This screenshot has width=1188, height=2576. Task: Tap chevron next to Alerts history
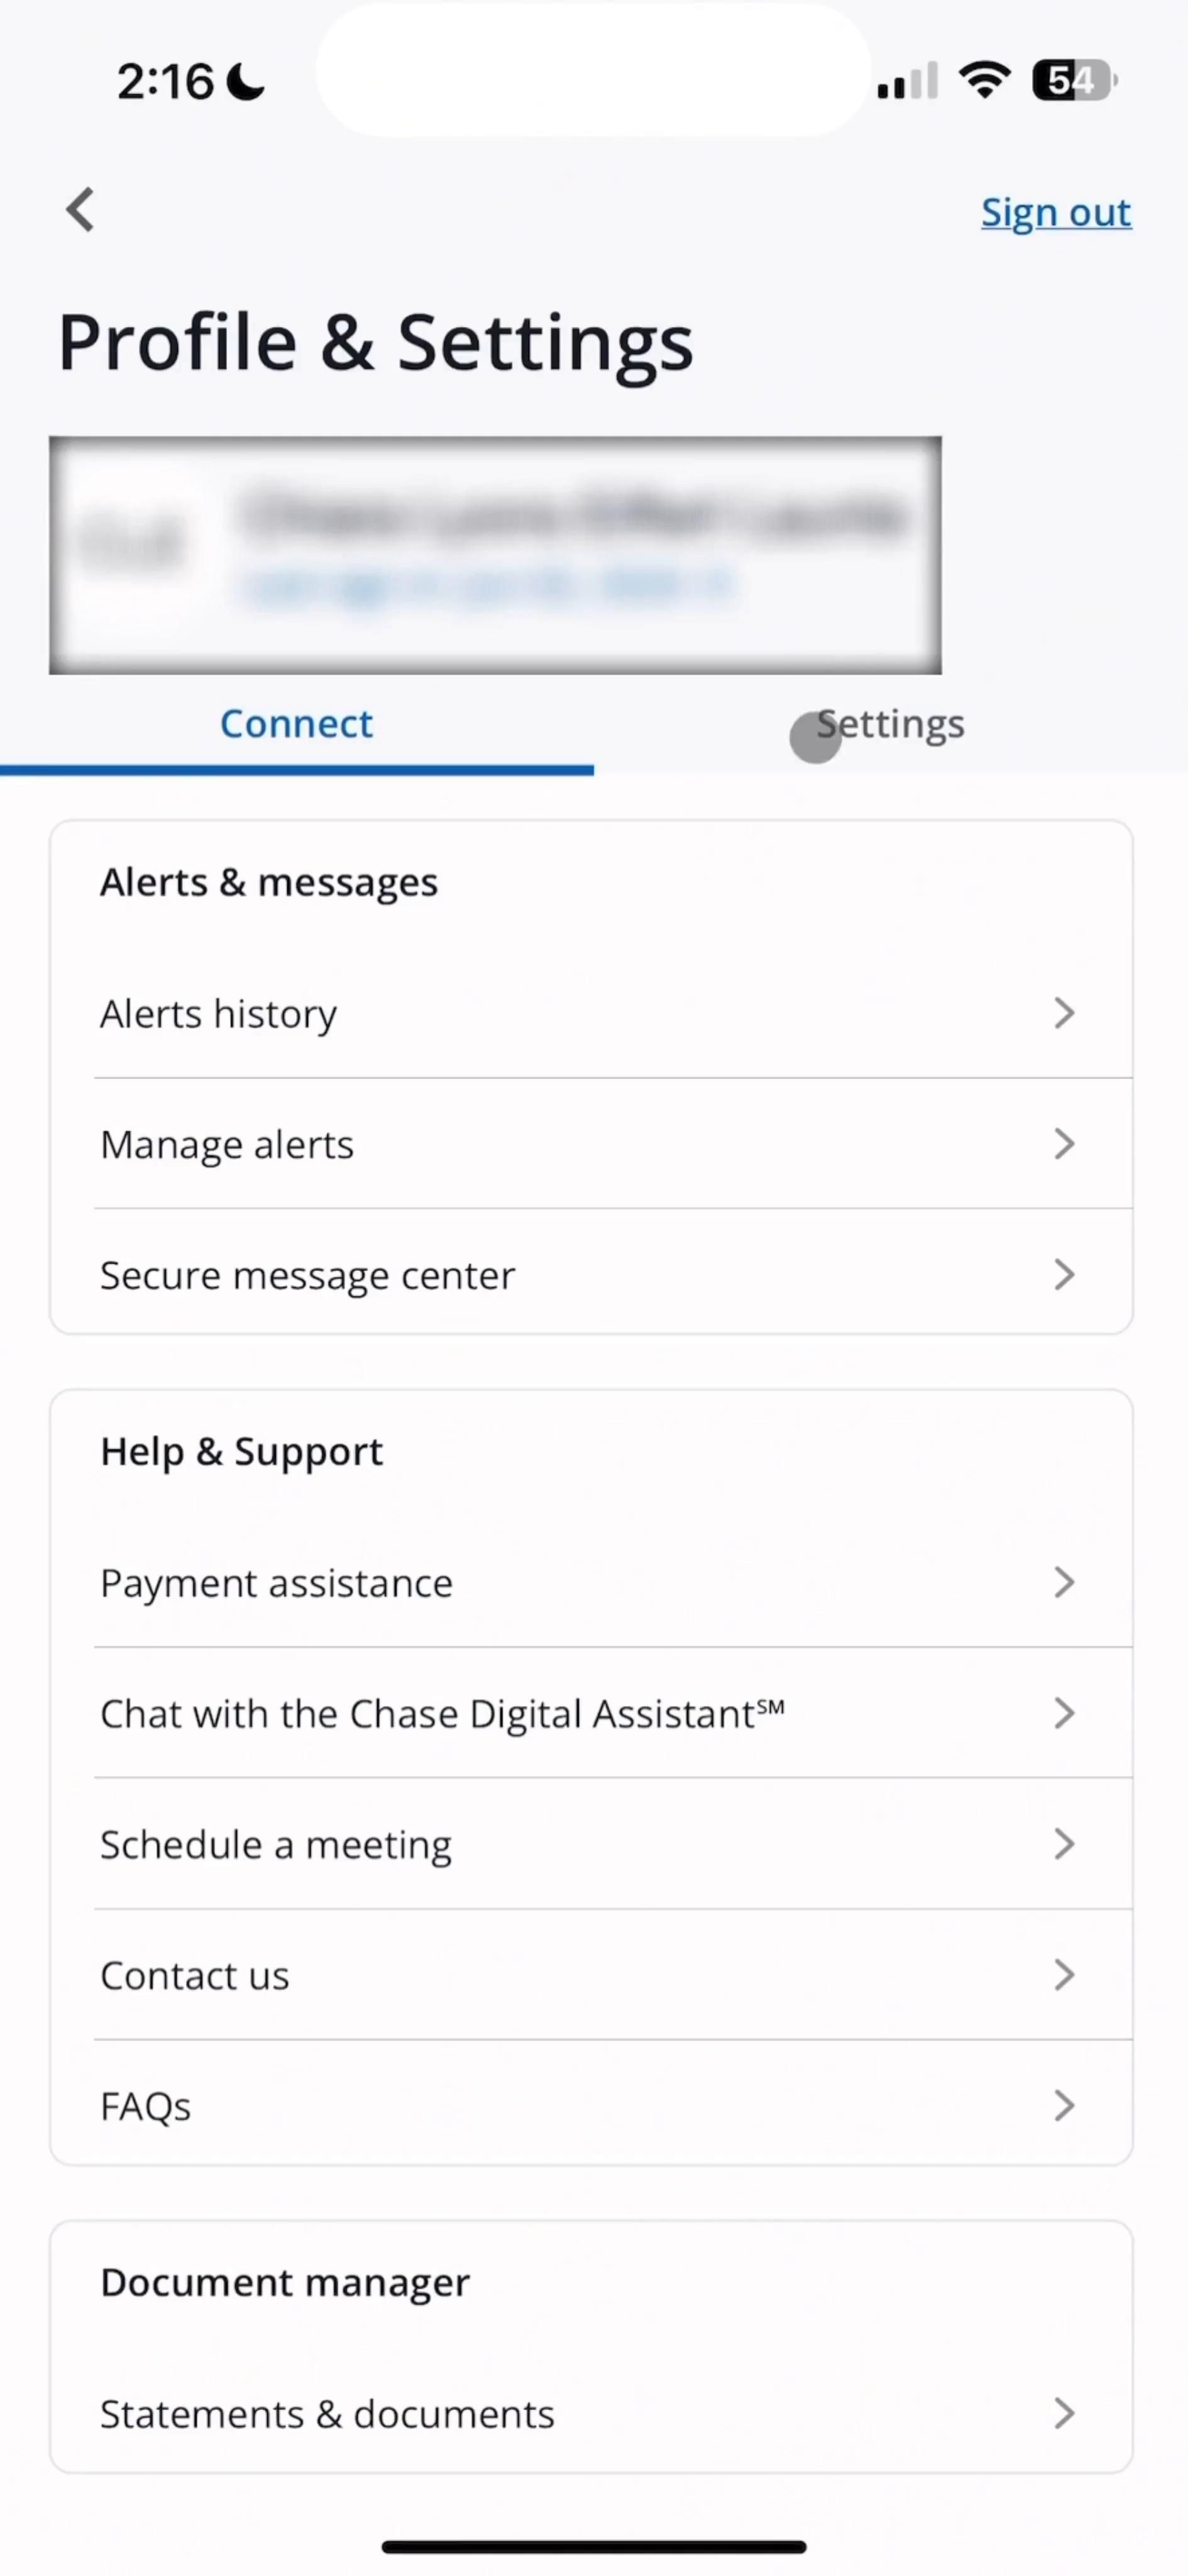click(1064, 1013)
